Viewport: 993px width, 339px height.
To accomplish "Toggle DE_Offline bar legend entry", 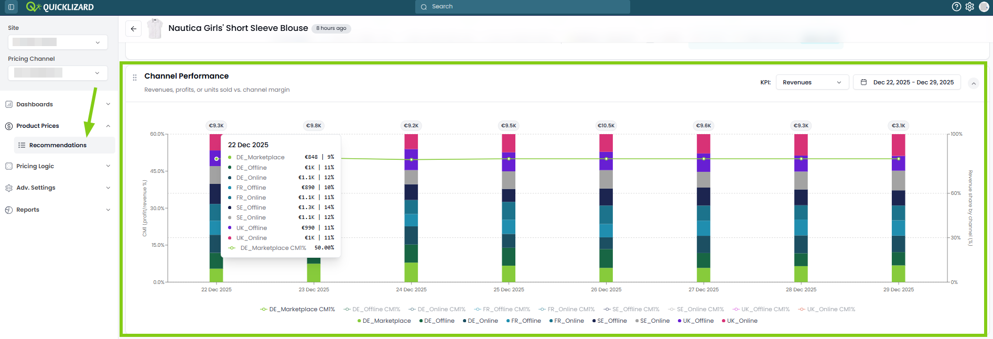I will pyautogui.click(x=437, y=321).
